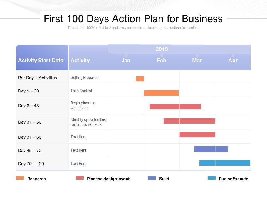Select Text Here in the Day 70 – 100 row
The image size is (267, 200).
point(78,164)
